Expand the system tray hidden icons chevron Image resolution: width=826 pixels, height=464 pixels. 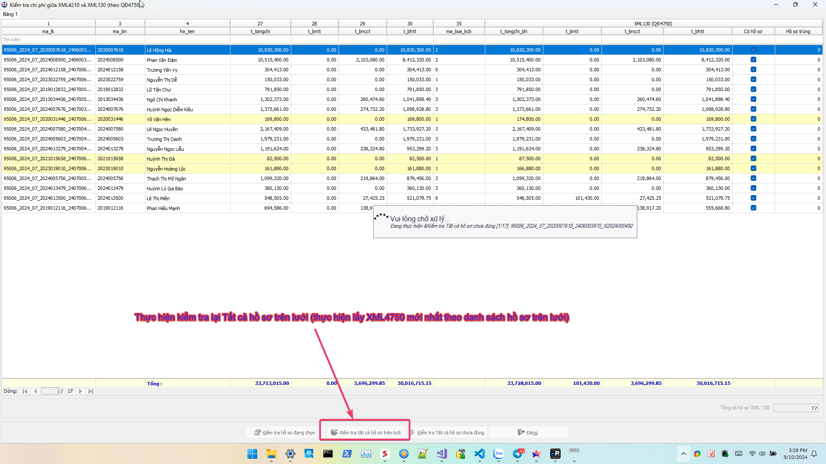click(683, 454)
